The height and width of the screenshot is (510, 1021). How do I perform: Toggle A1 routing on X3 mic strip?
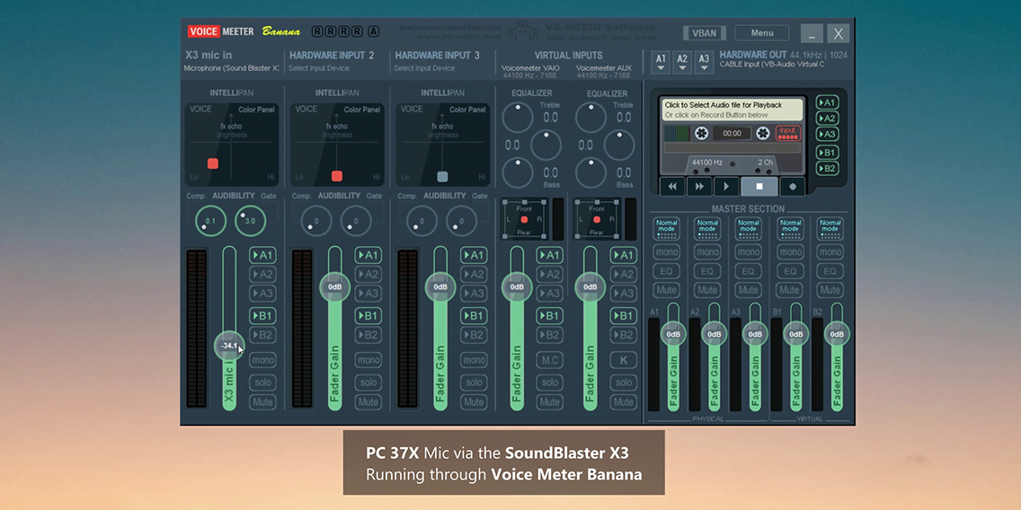262,255
